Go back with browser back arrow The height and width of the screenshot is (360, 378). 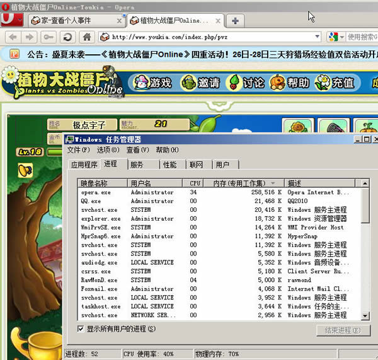coord(13,37)
